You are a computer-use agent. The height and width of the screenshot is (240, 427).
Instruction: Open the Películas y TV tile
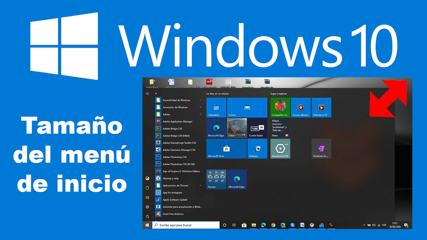[321, 107]
